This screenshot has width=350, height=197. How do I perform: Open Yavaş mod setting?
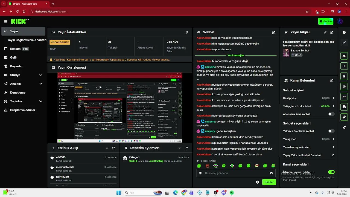click(309, 139)
